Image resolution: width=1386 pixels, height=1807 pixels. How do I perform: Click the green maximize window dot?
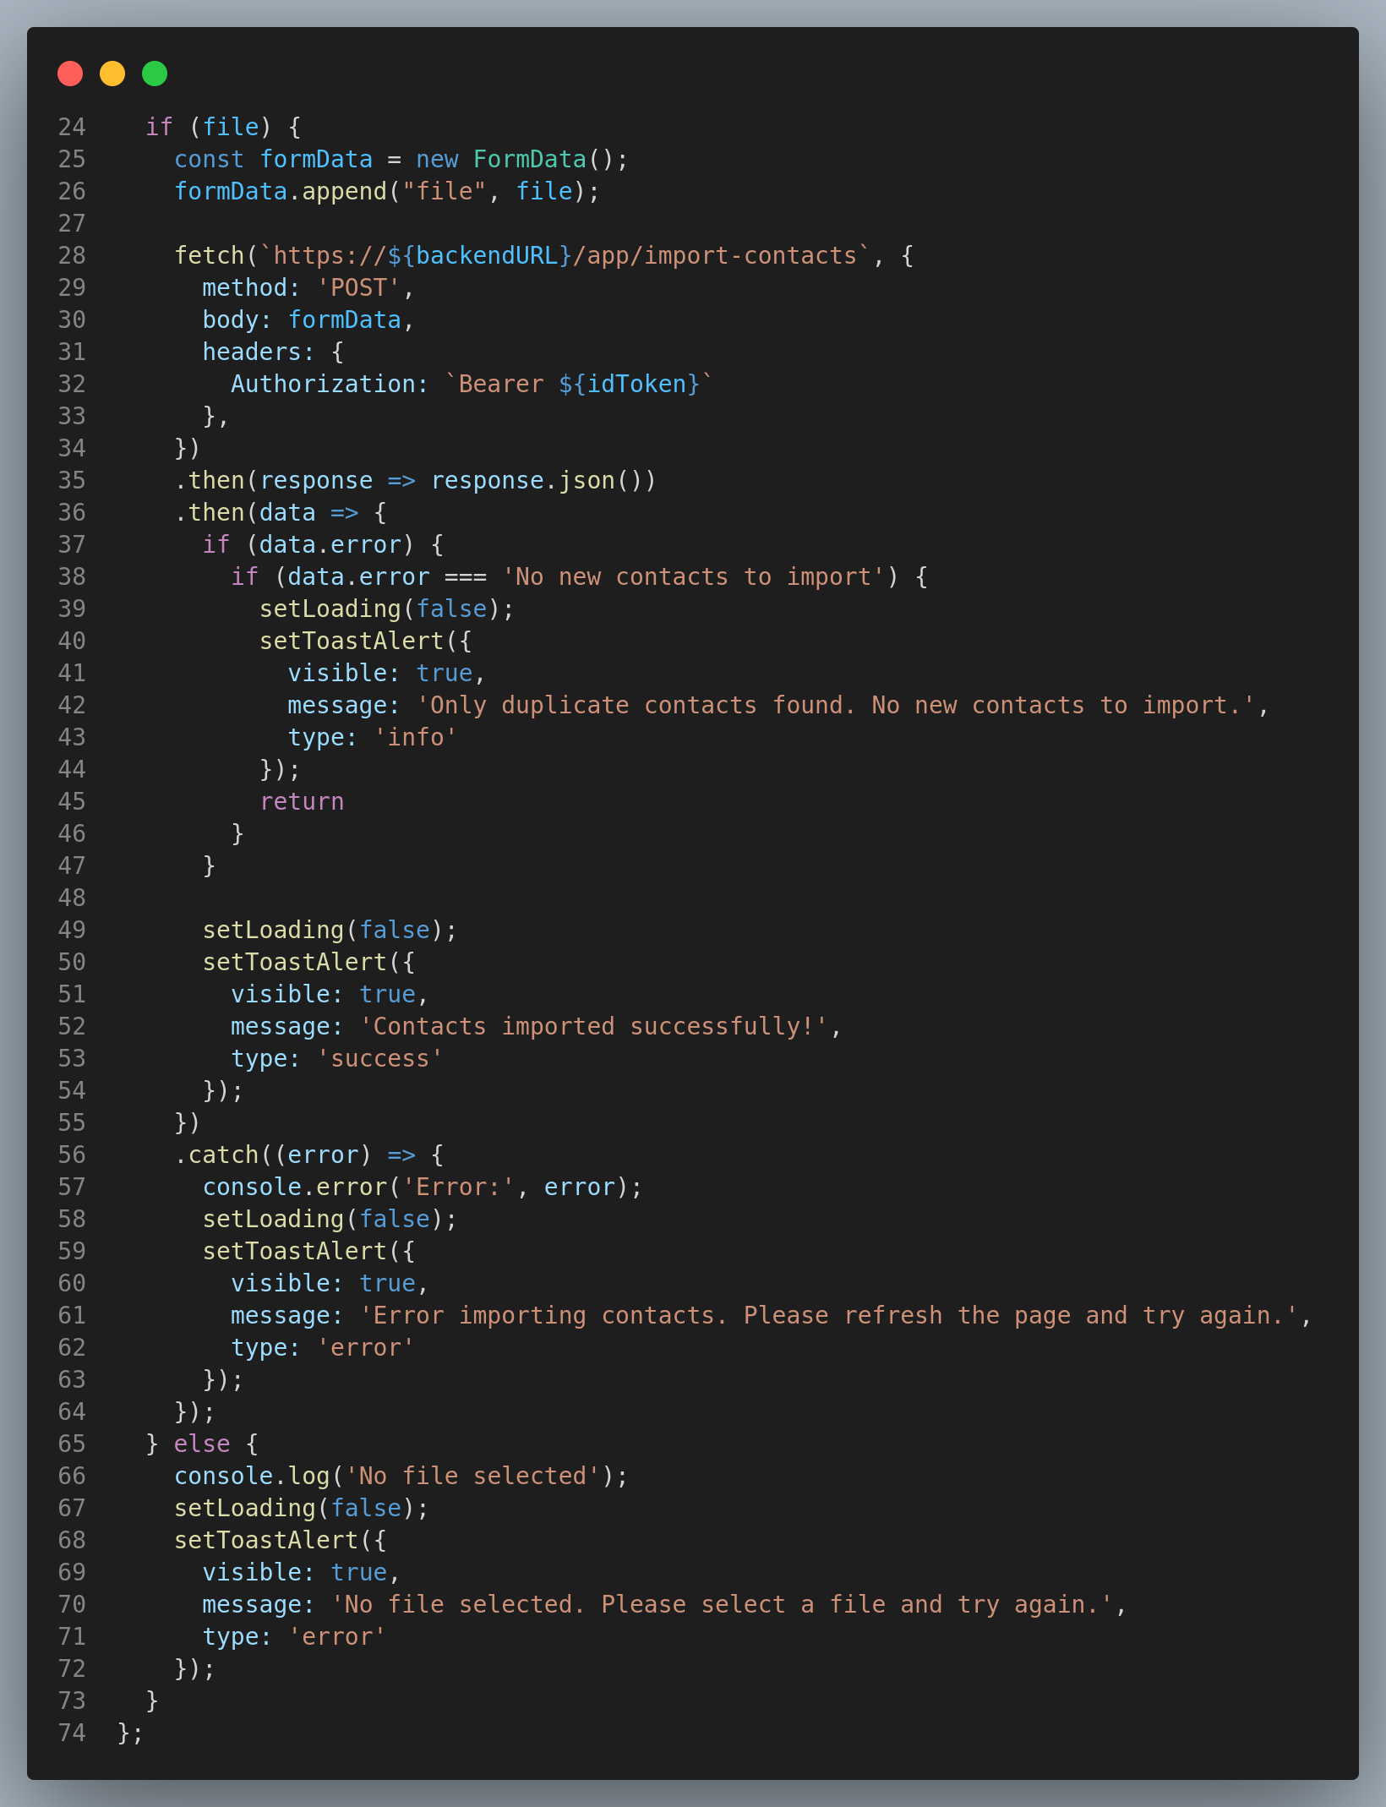(x=155, y=74)
